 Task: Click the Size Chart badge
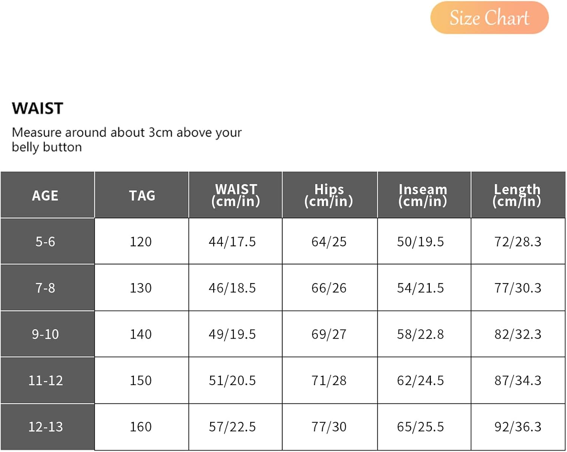(489, 18)
